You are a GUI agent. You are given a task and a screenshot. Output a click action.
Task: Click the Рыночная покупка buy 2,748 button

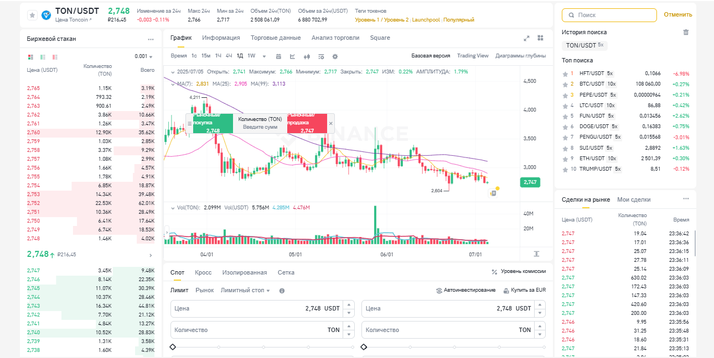click(x=213, y=124)
